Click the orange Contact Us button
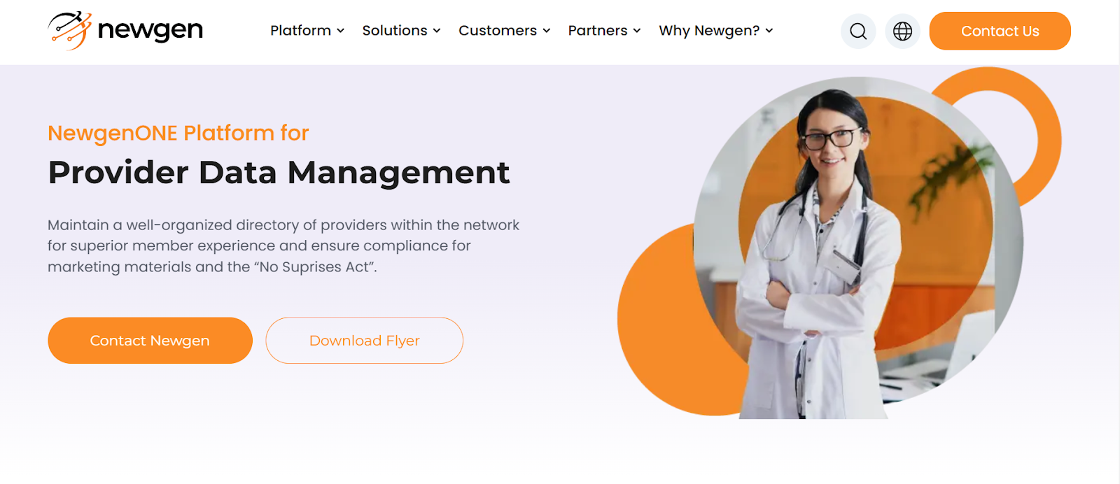 tap(1000, 31)
